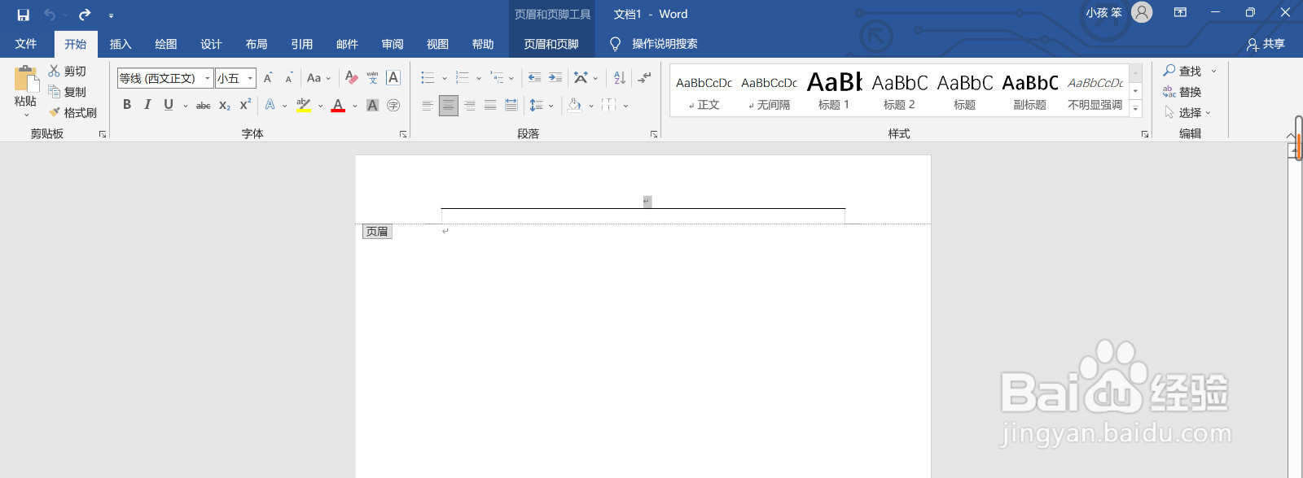The height and width of the screenshot is (478, 1303).
Task: Apply the 副标题 Subtitle style
Action: pyautogui.click(x=1029, y=91)
